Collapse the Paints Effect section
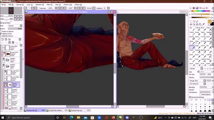This screenshot has width=214, height=120. click(x=1, y=23)
